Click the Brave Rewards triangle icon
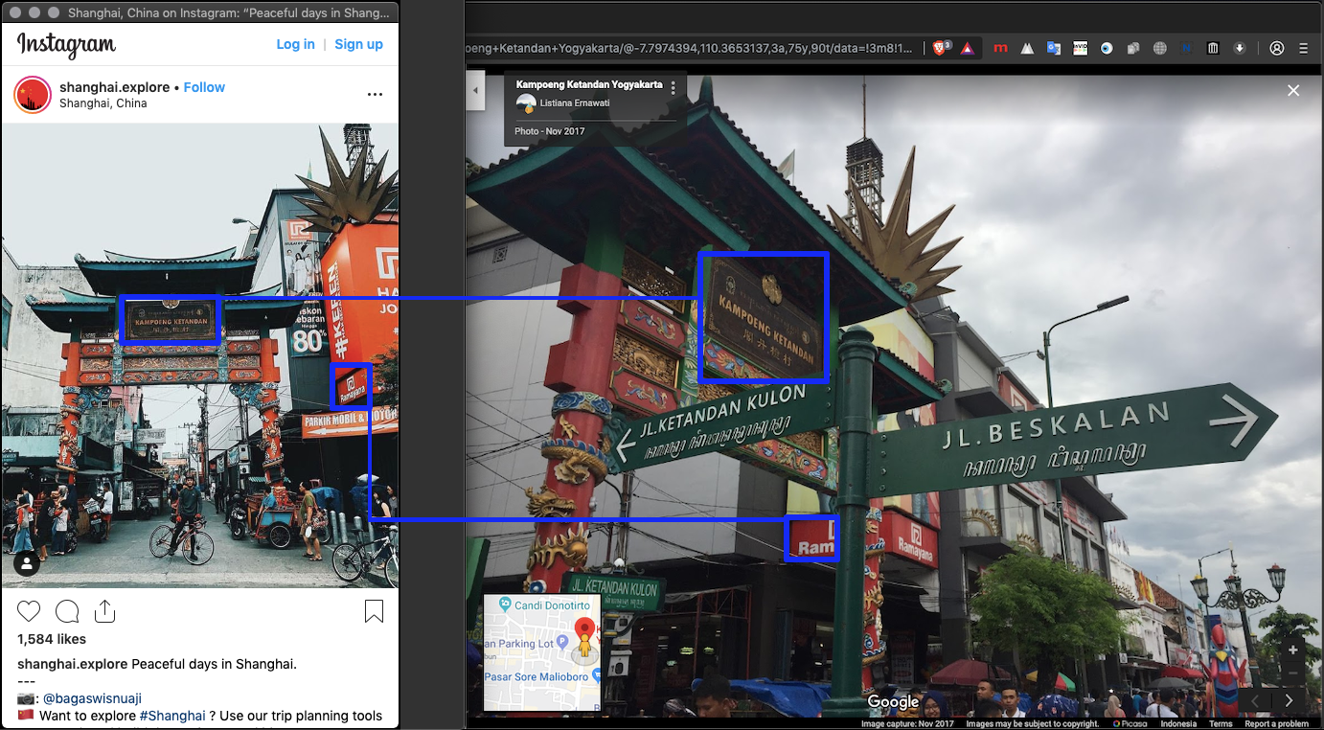The width and height of the screenshot is (1324, 730). (x=968, y=48)
